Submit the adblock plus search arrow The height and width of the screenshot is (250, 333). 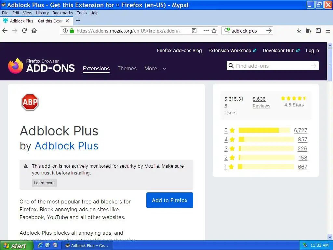coord(269,31)
